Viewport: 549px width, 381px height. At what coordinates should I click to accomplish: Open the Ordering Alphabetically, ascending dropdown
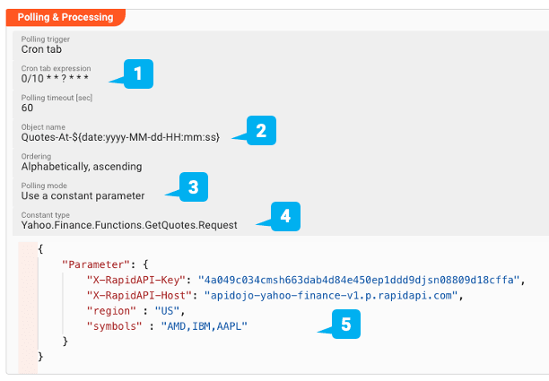click(x=281, y=162)
